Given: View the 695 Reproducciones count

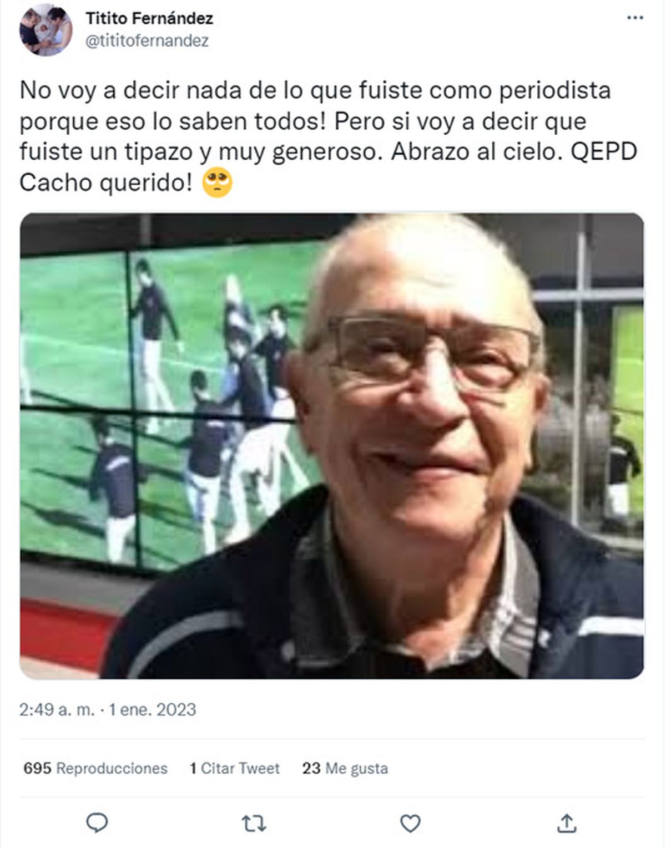Looking at the screenshot, I should (95, 769).
